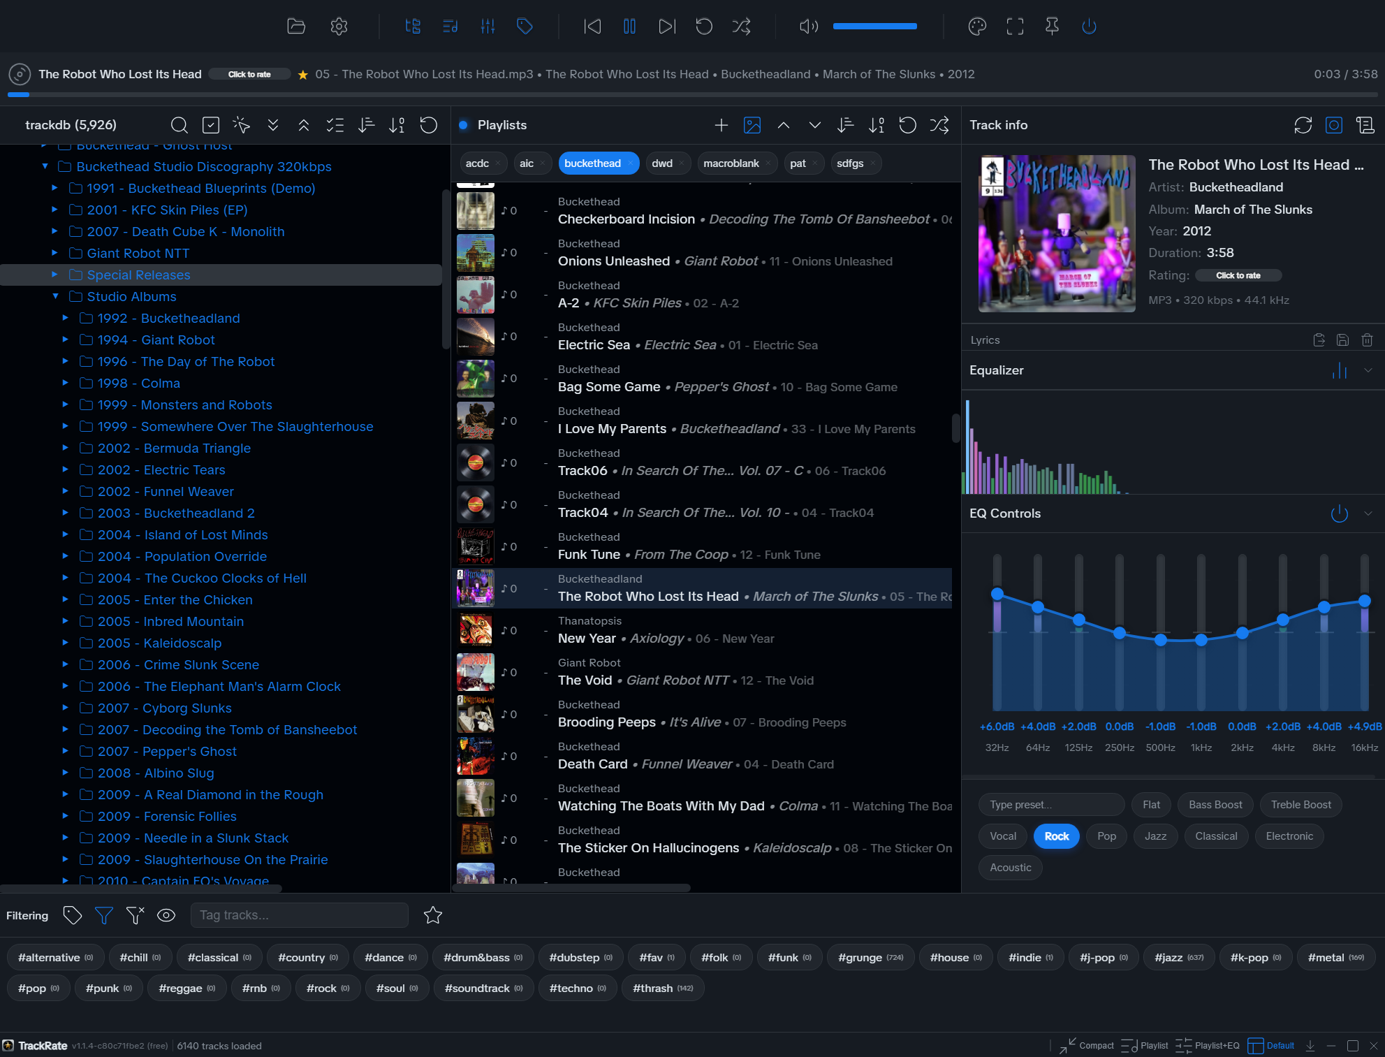This screenshot has height=1057, width=1385.
Task: Open the theme palette icon top right
Action: pyautogui.click(x=976, y=26)
